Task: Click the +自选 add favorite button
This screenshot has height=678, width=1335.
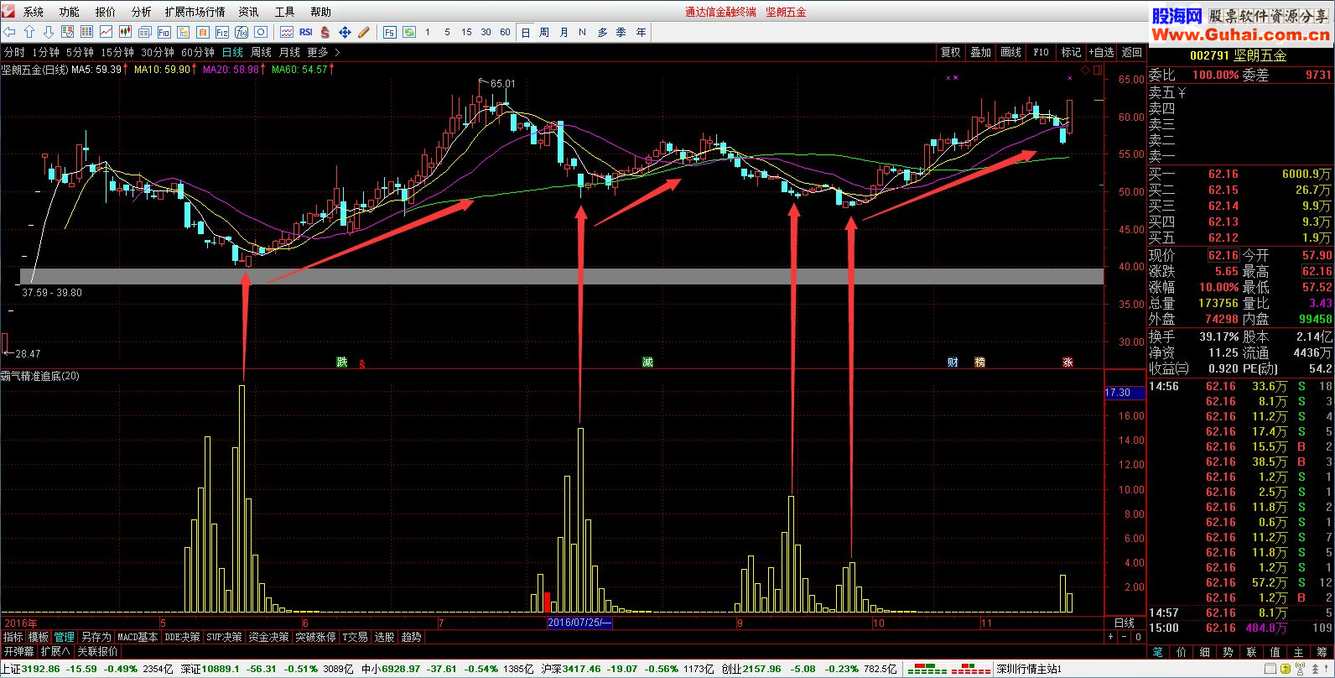Action: click(x=1101, y=52)
